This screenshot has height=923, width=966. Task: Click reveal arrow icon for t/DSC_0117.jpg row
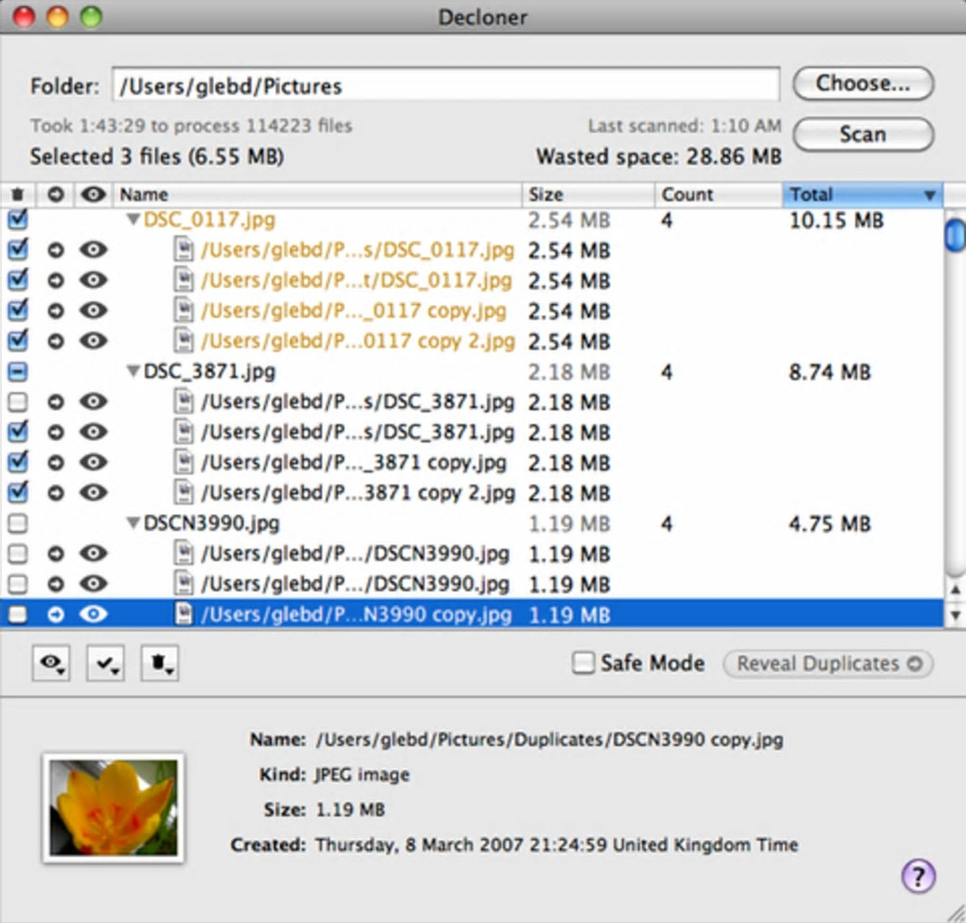pos(56,280)
